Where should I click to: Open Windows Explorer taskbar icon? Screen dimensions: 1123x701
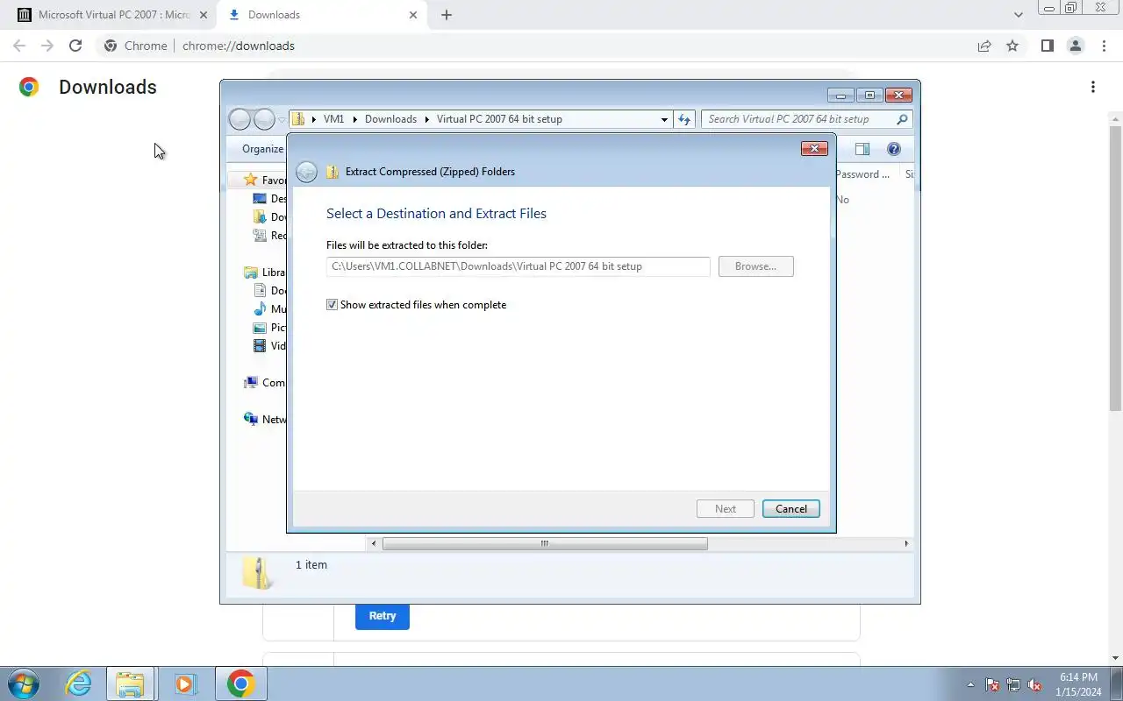(130, 683)
